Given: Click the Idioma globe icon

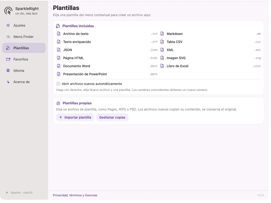Looking at the screenshot, I should pyautogui.click(x=8, y=70).
